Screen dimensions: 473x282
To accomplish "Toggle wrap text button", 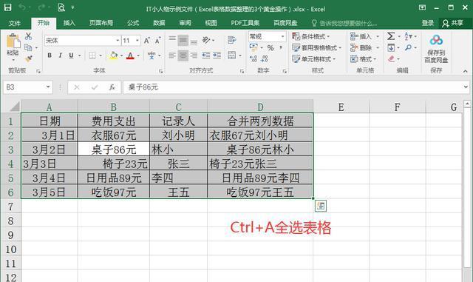I will (x=231, y=40).
